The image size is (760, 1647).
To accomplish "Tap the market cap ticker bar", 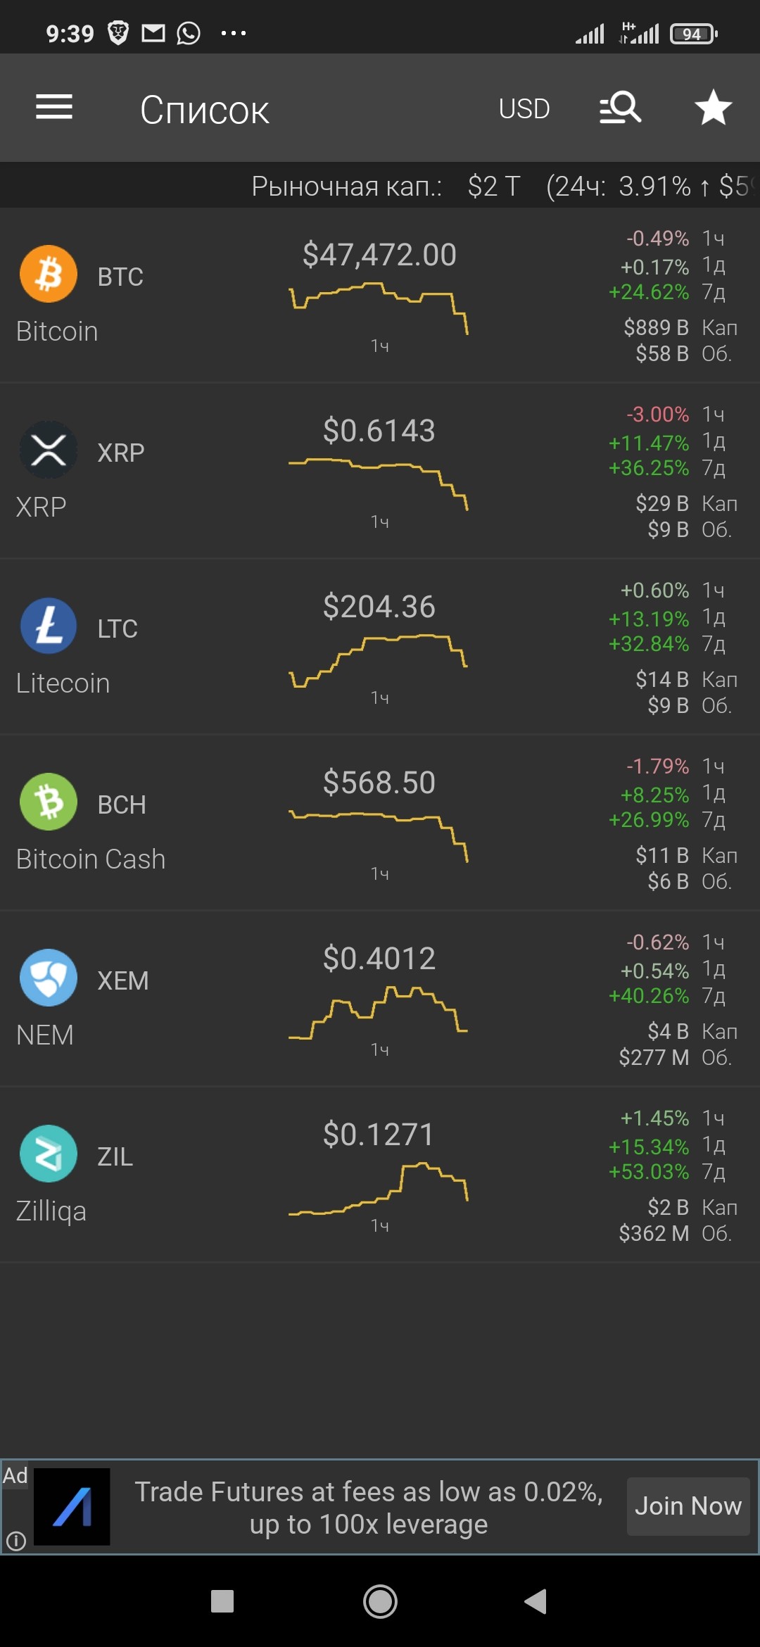I will [x=380, y=186].
